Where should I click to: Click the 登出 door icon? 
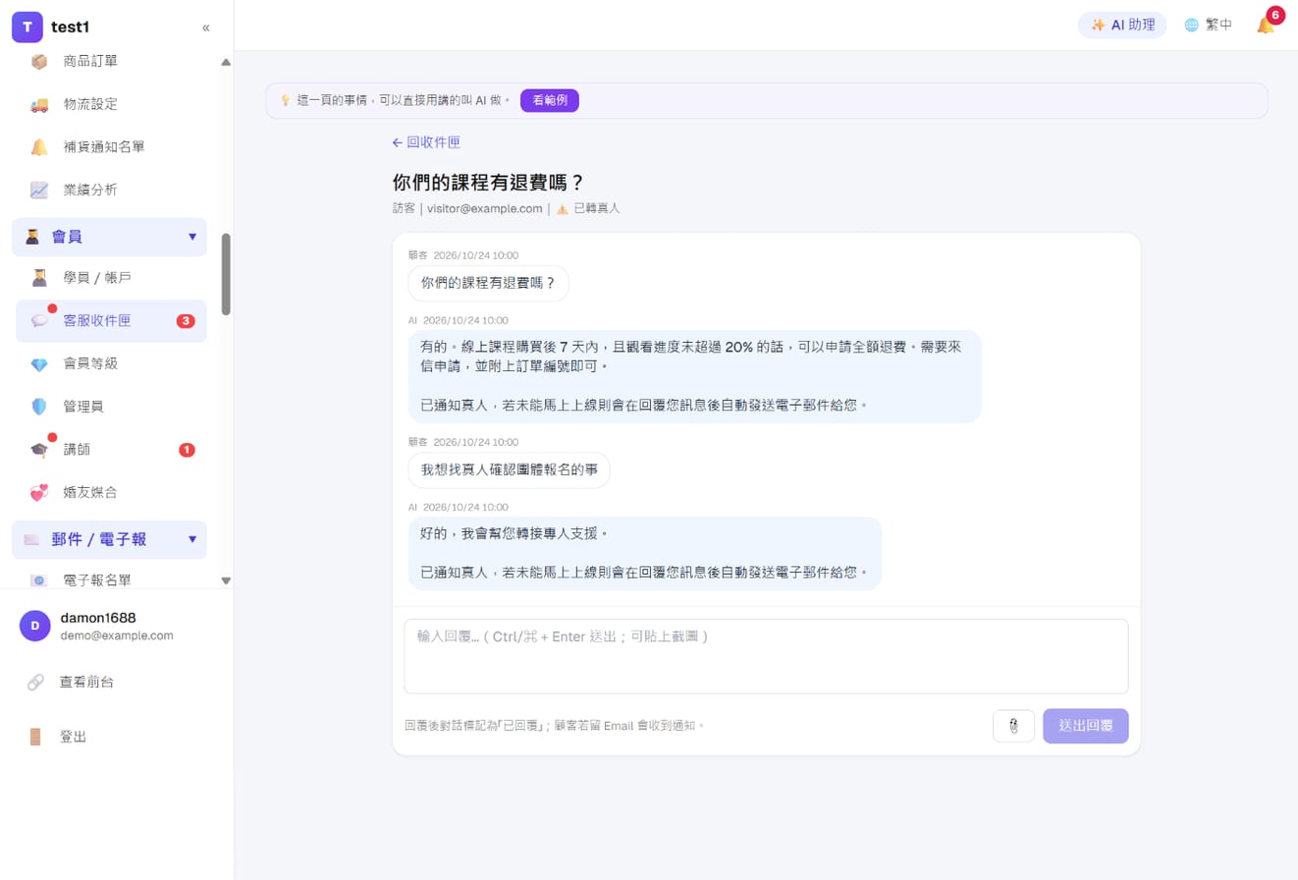pyautogui.click(x=35, y=737)
